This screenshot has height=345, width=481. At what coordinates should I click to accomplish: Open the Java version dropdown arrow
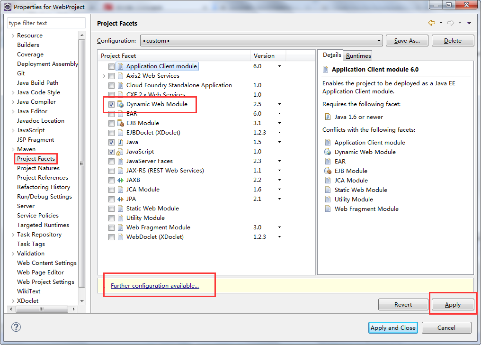279,142
